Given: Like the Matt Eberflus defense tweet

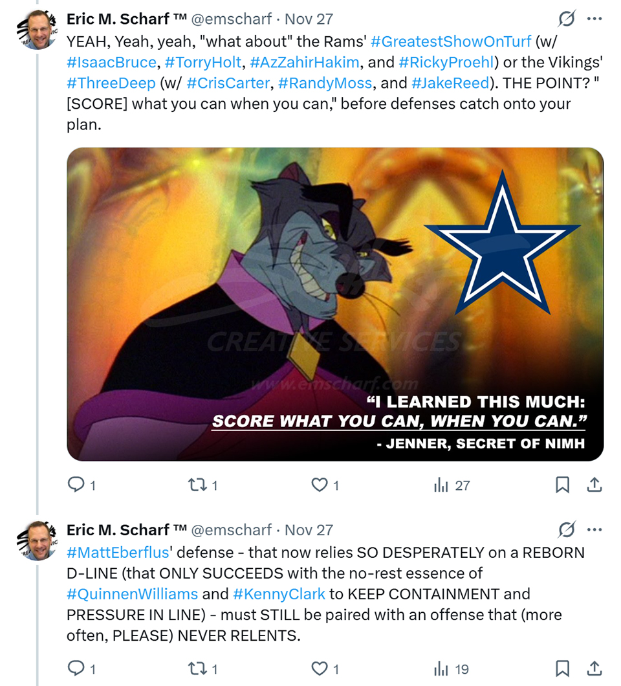Looking at the screenshot, I should click(x=320, y=668).
